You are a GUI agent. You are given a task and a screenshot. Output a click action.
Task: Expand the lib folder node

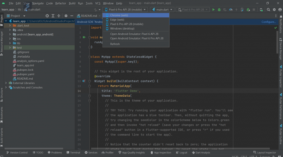tap(10, 43)
